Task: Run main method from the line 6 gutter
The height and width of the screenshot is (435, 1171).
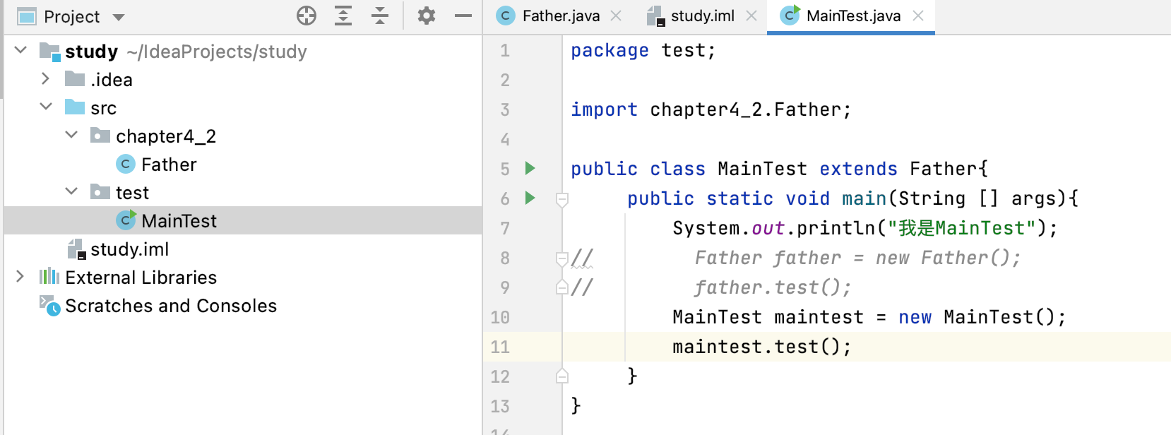Action: pos(530,198)
